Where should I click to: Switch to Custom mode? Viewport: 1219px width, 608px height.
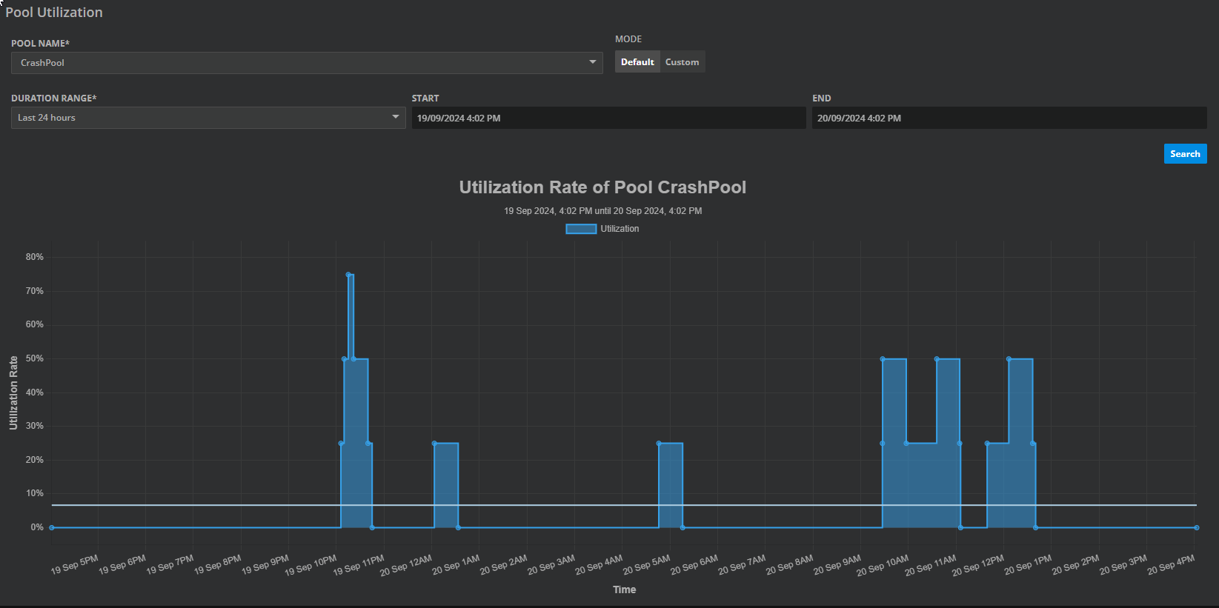point(682,62)
